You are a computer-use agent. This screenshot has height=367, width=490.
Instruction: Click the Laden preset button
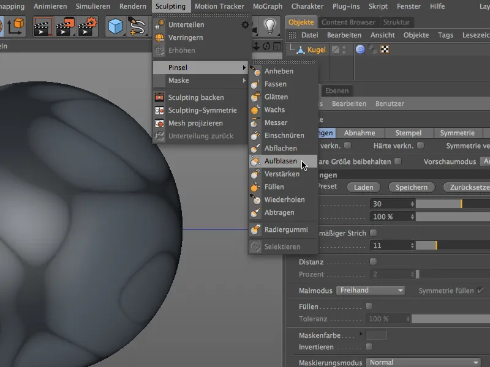point(363,187)
